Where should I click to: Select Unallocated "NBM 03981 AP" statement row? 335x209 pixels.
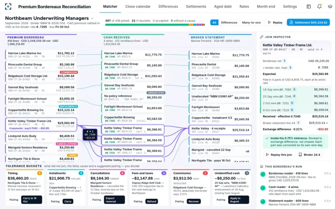(x=220, y=98)
